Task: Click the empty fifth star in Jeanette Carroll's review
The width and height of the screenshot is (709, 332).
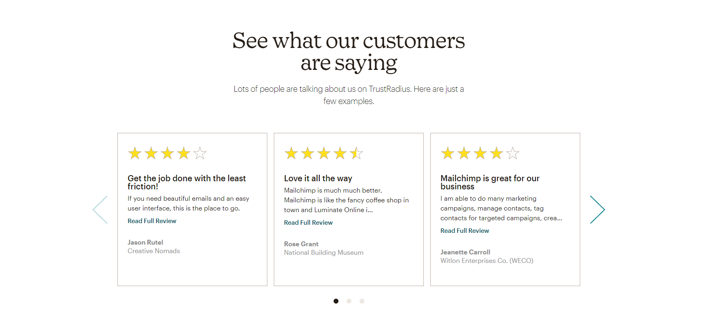Action: click(x=513, y=153)
